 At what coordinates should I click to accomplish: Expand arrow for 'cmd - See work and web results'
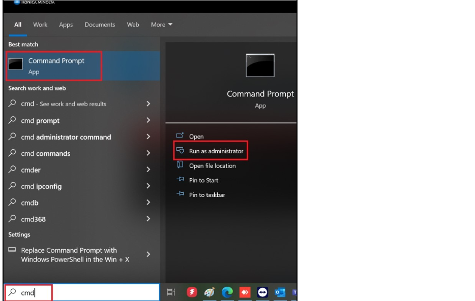148,104
